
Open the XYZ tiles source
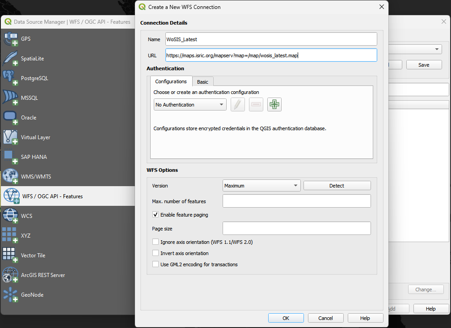tap(10, 236)
